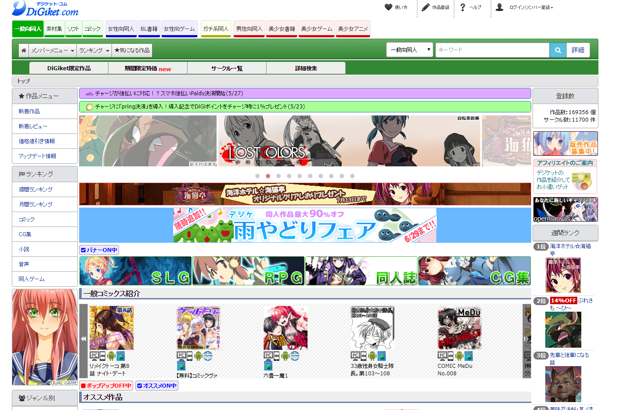The width and height of the screenshot is (627, 410).
Task: Click ★気になる作品 button
Action: (x=132, y=50)
